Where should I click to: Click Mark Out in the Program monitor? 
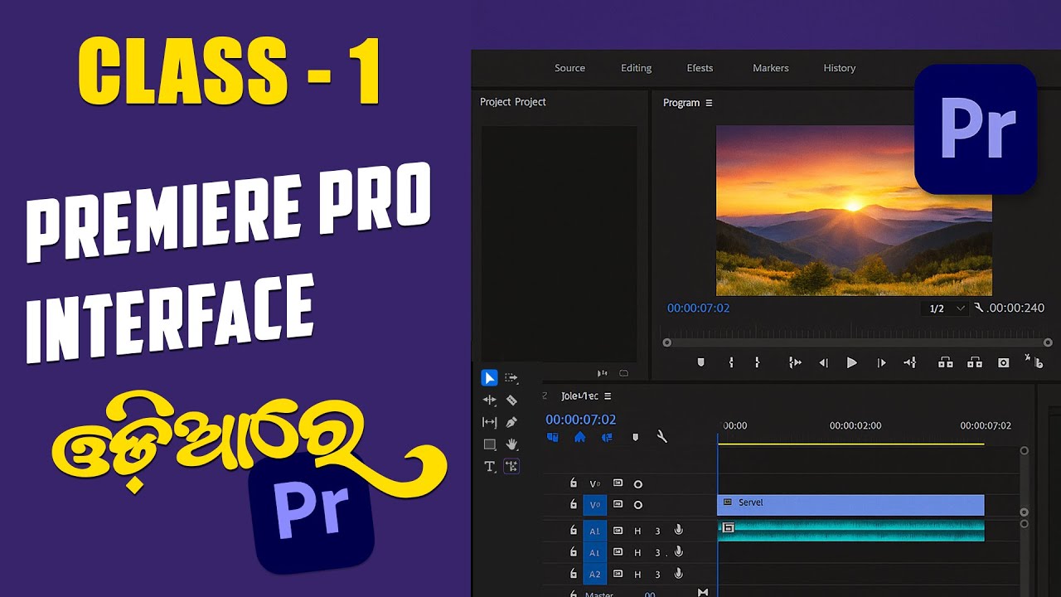click(x=757, y=362)
